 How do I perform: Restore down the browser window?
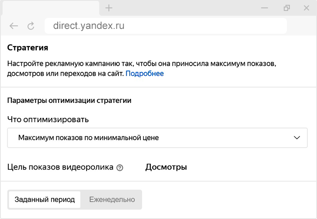tap(287, 8)
